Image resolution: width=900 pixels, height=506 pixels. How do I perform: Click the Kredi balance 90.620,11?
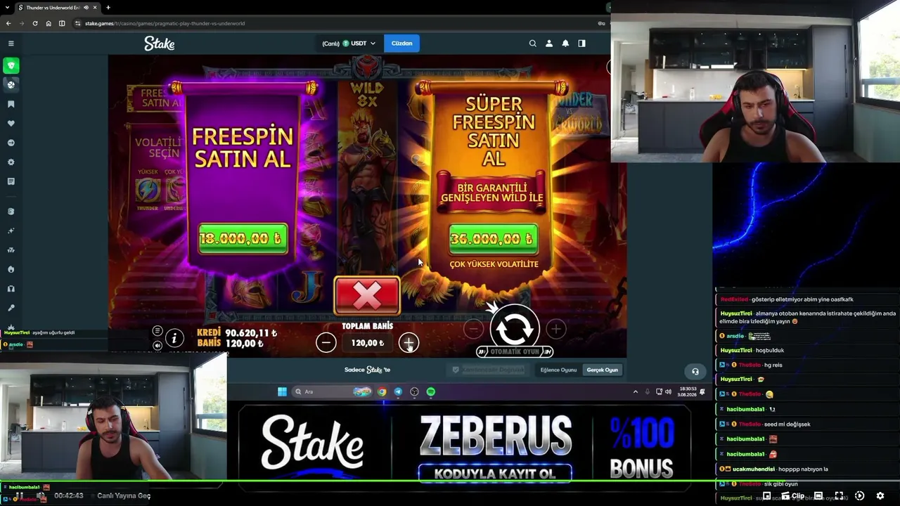pyautogui.click(x=251, y=333)
